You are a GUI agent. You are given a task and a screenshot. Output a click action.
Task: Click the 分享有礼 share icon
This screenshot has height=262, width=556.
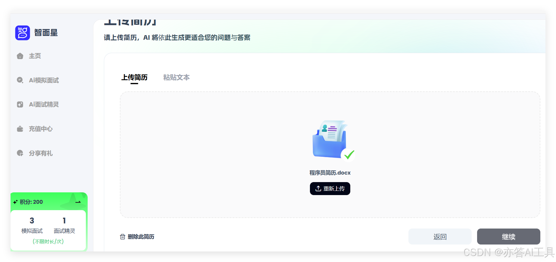point(20,153)
